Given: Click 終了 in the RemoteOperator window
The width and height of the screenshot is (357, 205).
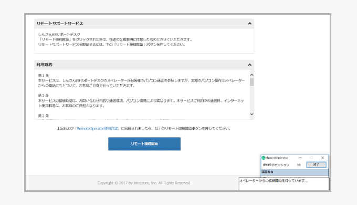Looking at the screenshot, I should coord(316,165).
